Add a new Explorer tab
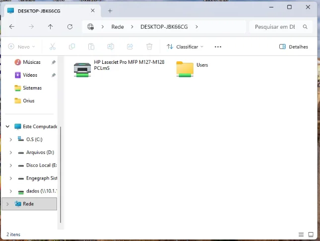 [x=110, y=11]
